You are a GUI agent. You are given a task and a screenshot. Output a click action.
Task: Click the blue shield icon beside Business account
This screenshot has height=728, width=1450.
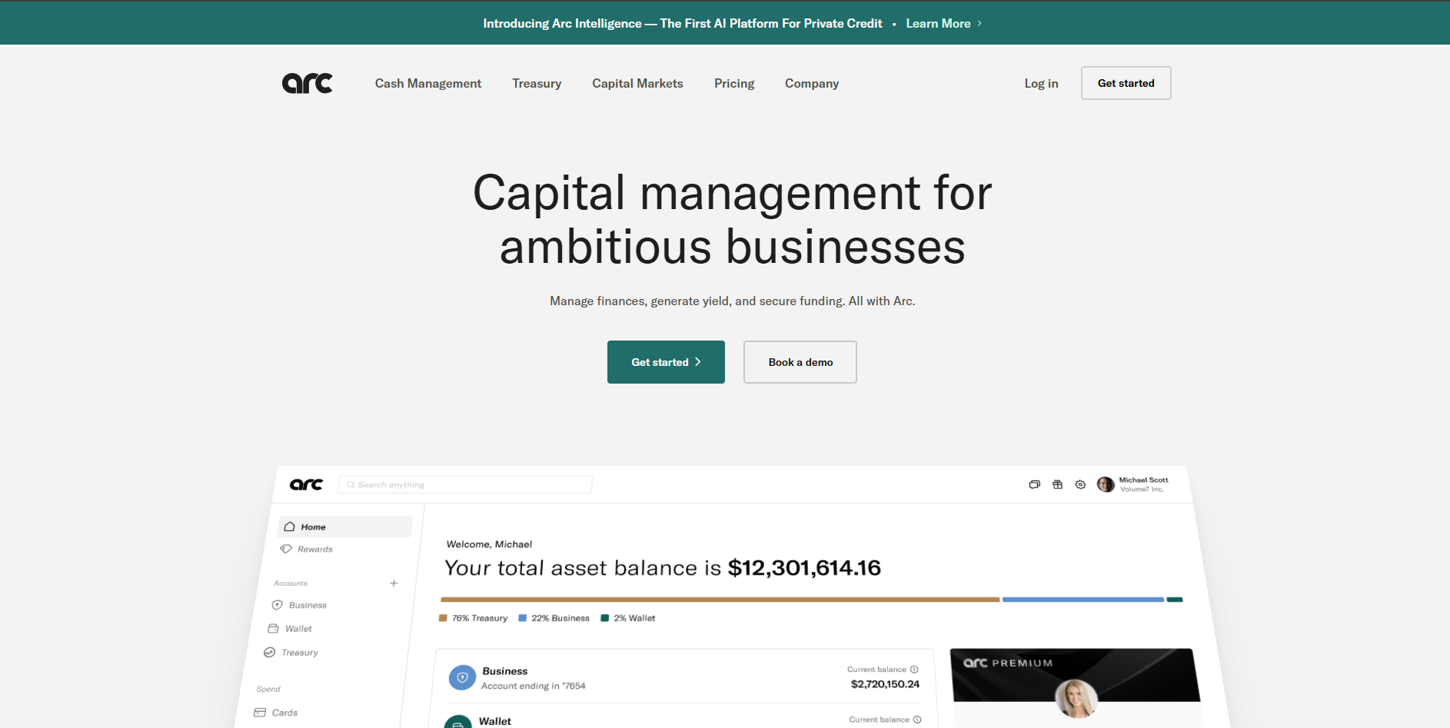(x=462, y=677)
